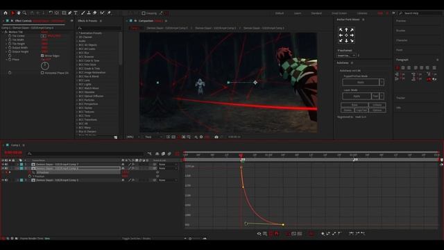Image resolution: width=444 pixels, height=250 pixels.
Task: Expand BCC Lights category
Action: (x=77, y=85)
